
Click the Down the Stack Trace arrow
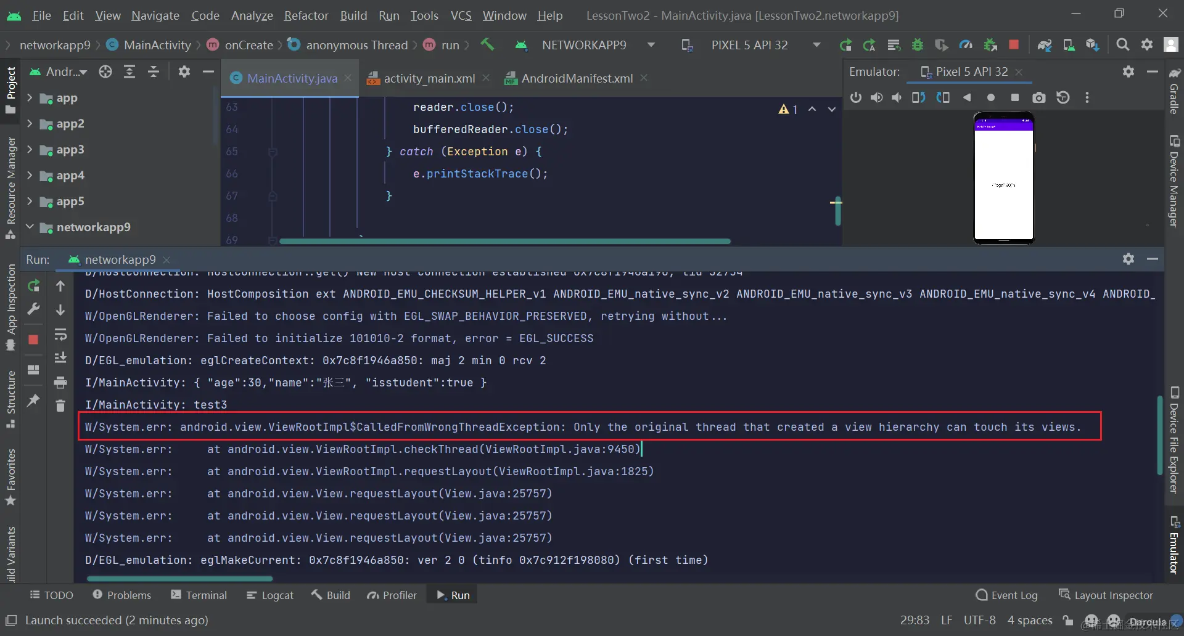pyautogui.click(x=60, y=309)
